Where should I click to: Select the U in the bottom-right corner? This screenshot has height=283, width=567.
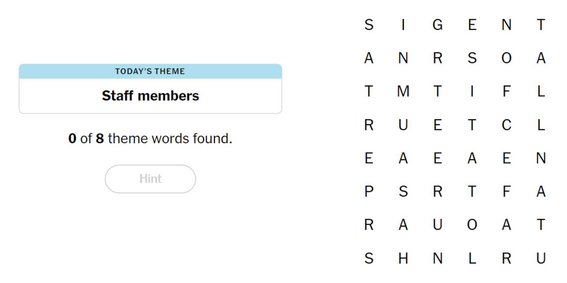(x=541, y=258)
